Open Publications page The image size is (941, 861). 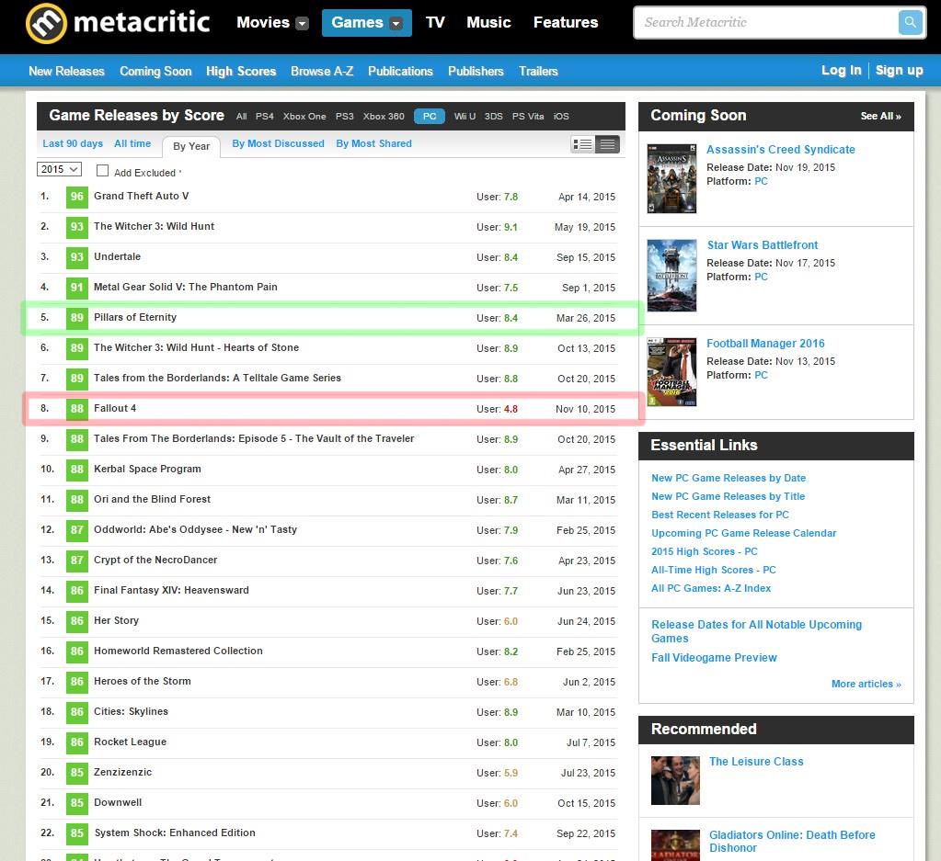[x=400, y=72]
